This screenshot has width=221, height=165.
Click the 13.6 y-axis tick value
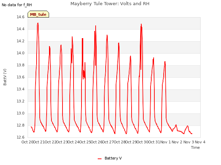tap(20, 77)
